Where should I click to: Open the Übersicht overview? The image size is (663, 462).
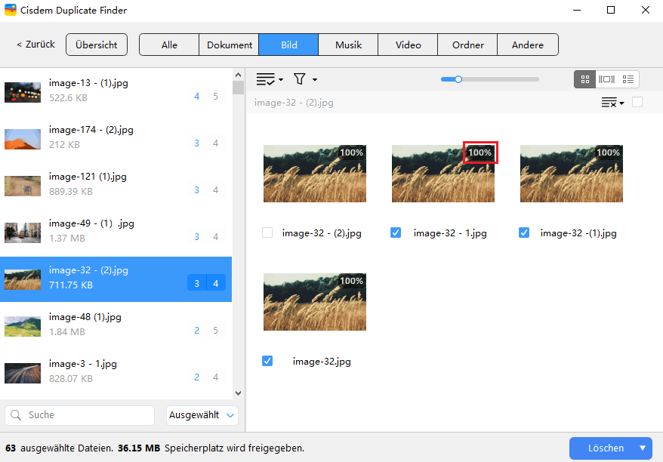coord(97,45)
